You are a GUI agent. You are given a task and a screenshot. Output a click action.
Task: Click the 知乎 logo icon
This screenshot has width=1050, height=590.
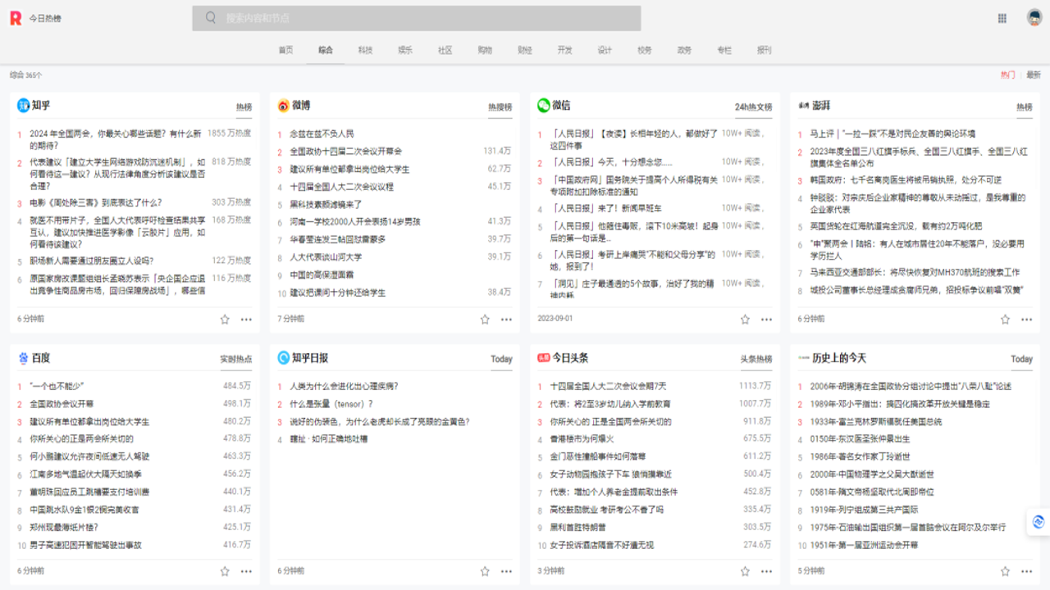point(24,105)
